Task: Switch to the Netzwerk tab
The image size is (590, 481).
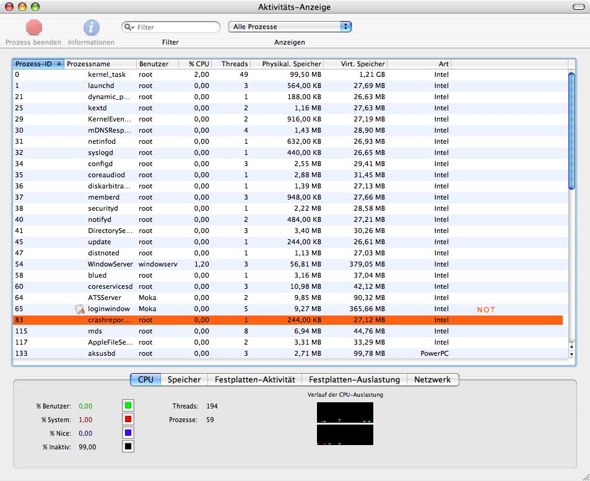Action: tap(432, 379)
